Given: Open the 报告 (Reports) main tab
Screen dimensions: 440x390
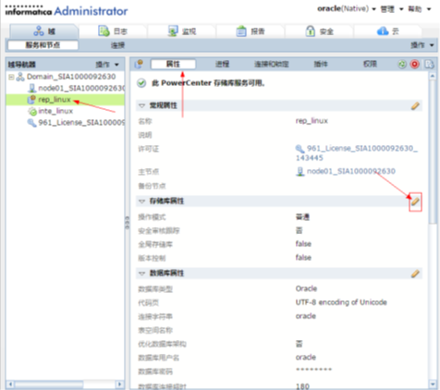Looking at the screenshot, I should 251,31.
